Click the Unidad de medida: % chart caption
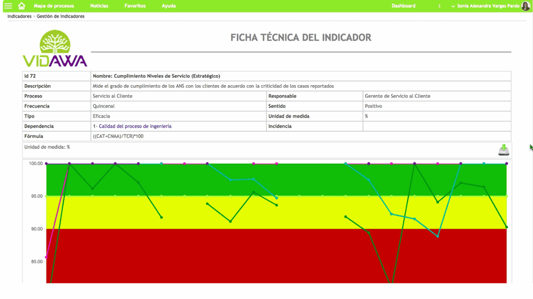This screenshot has width=533, height=299. 47,147
